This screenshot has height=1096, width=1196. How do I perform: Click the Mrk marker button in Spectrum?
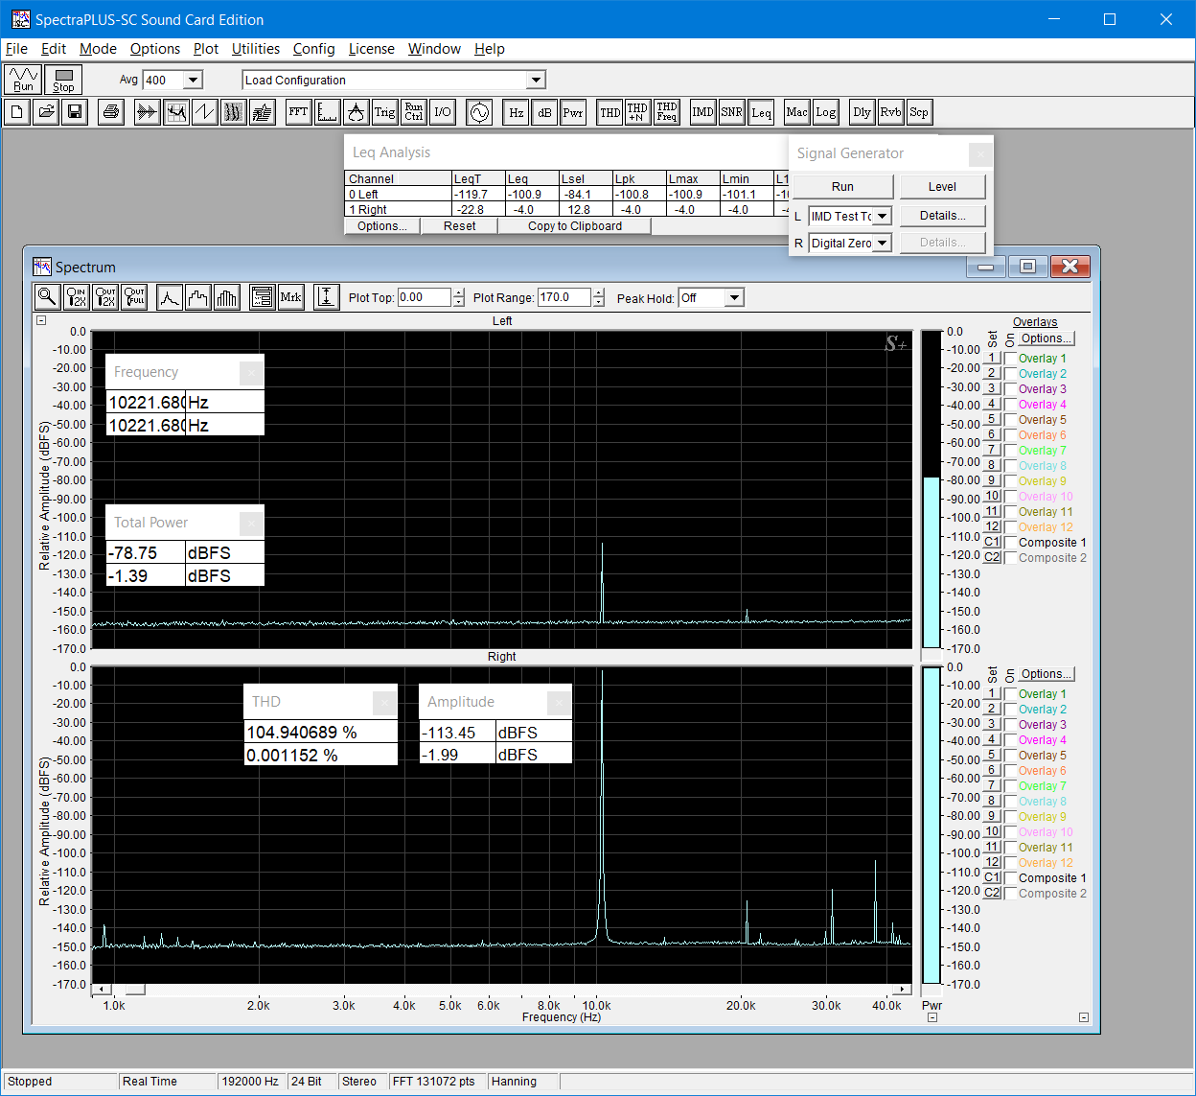290,297
